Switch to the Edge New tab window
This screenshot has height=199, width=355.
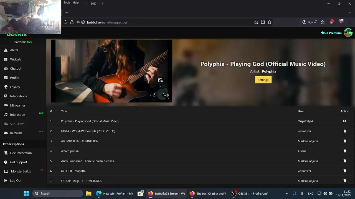point(114,193)
